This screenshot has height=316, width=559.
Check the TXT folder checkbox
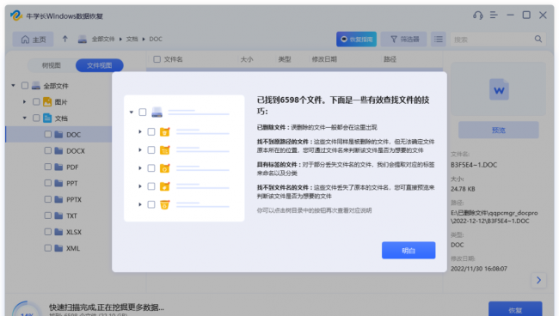(x=48, y=216)
